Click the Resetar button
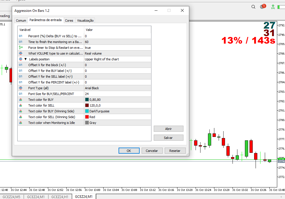The height and width of the screenshot is (199, 285). click(x=175, y=151)
